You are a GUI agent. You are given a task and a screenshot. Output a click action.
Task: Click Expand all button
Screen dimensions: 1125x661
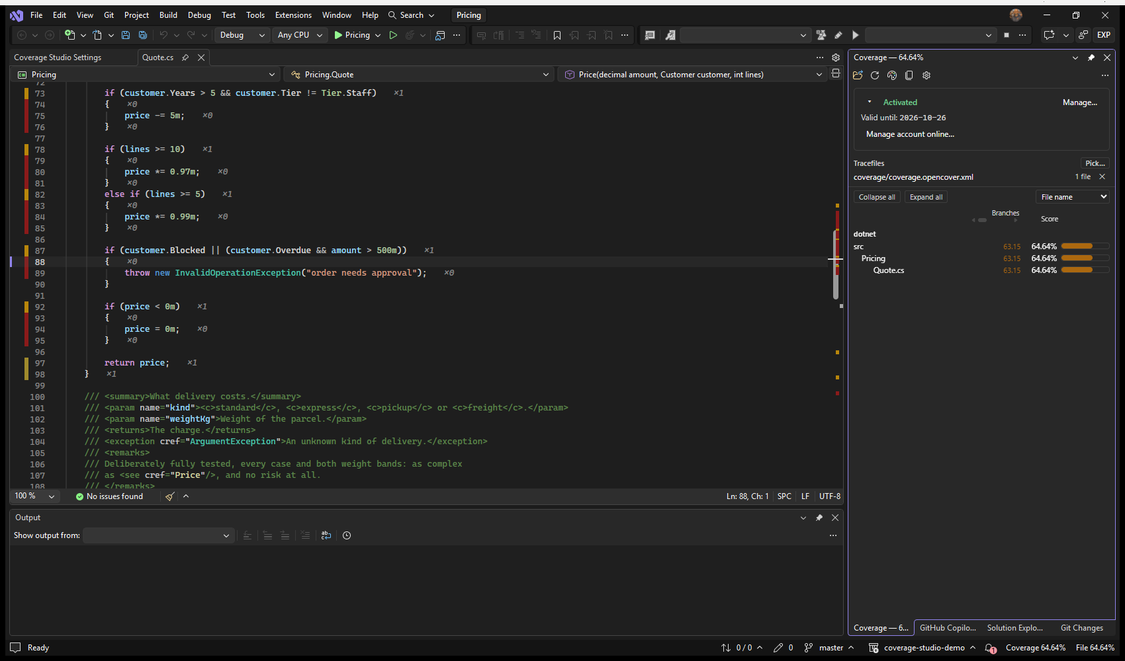pyautogui.click(x=926, y=197)
